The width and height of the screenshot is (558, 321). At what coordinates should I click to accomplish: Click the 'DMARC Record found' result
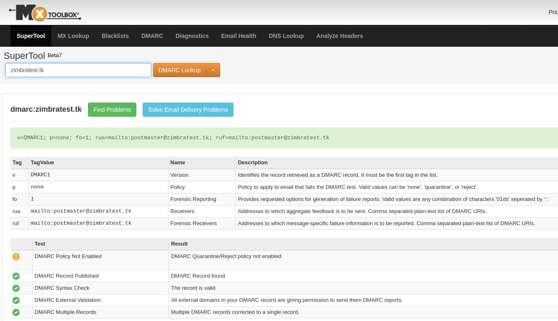pyautogui.click(x=198, y=276)
